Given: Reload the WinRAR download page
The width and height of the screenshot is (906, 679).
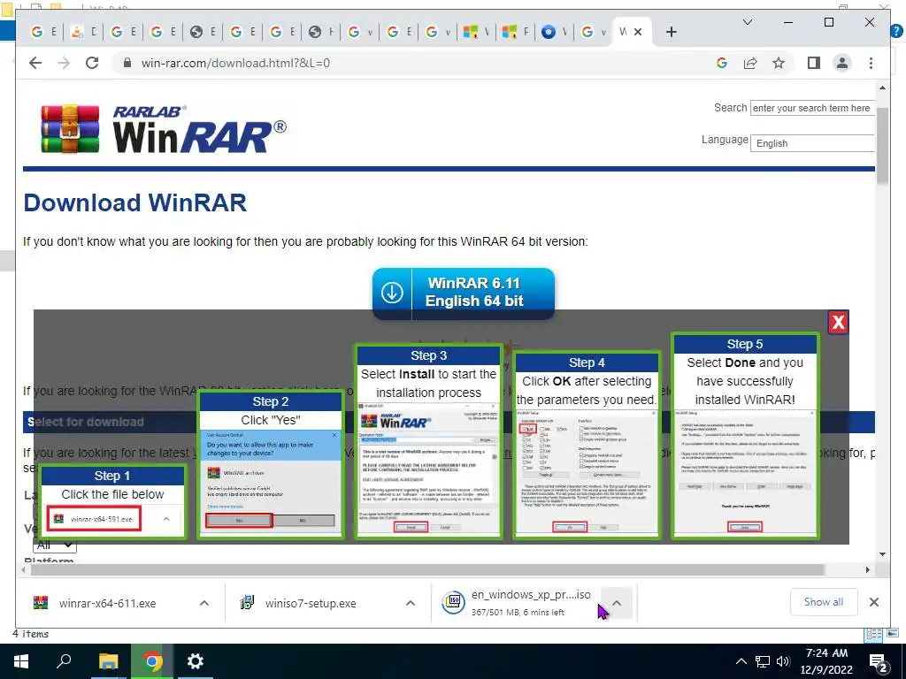Looking at the screenshot, I should [x=92, y=63].
